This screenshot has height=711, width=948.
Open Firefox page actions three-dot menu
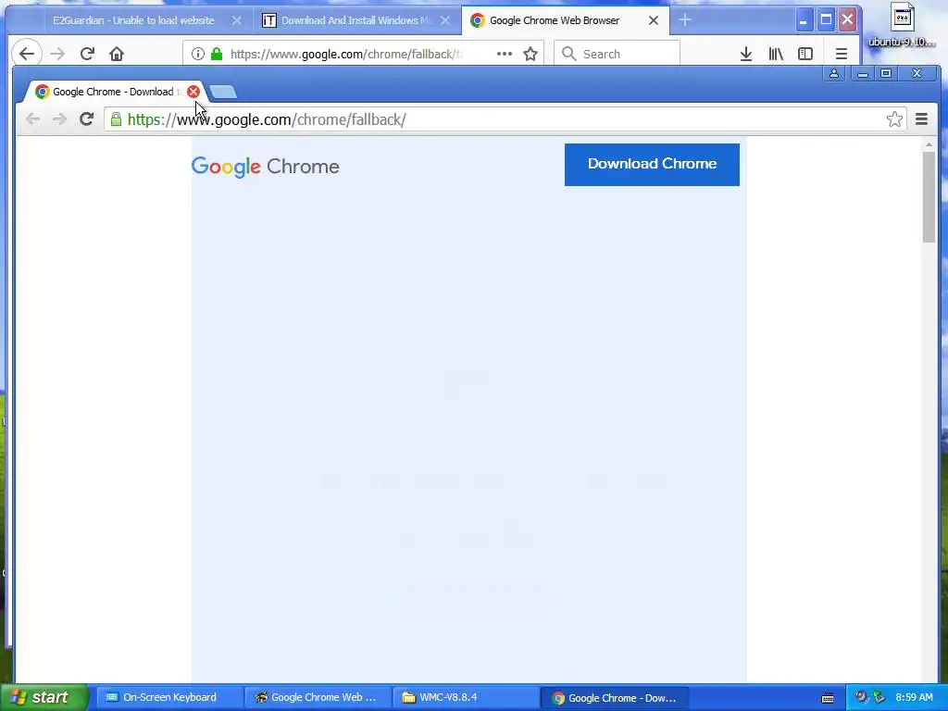(505, 54)
